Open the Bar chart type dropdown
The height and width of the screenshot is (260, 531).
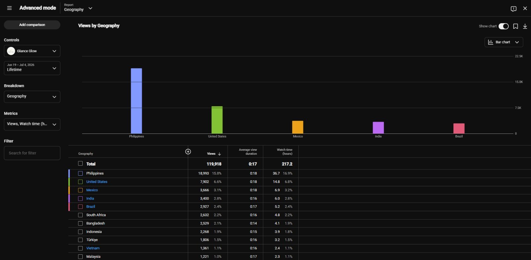coord(504,42)
